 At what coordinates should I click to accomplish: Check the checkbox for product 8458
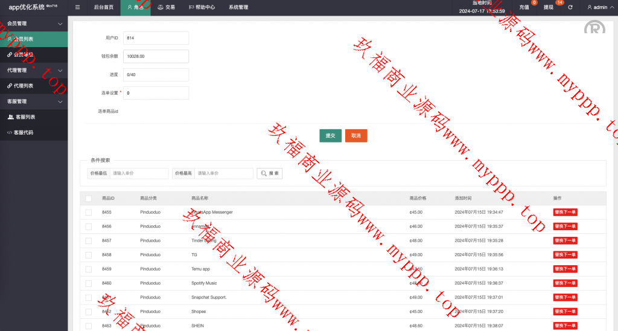[x=89, y=255]
